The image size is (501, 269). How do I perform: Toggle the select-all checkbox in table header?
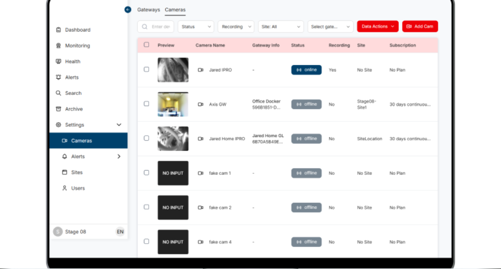146,45
